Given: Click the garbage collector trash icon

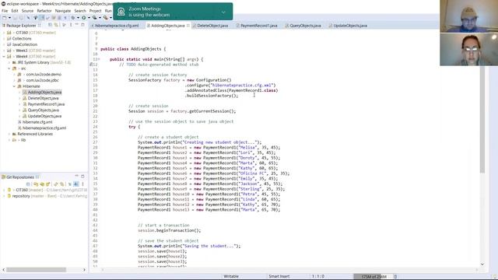Looking at the screenshot, I should [x=395, y=277].
